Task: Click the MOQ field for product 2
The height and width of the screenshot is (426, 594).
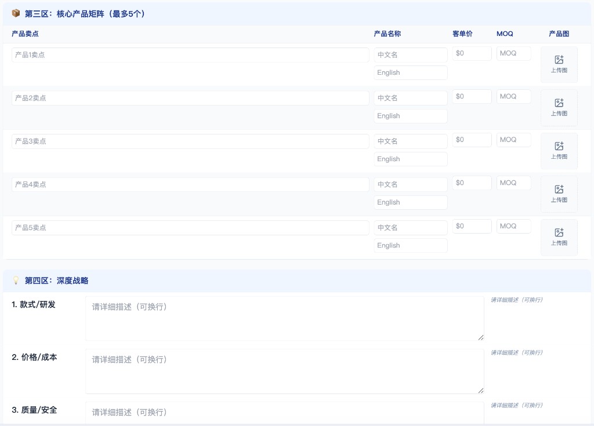Action: 514,97
